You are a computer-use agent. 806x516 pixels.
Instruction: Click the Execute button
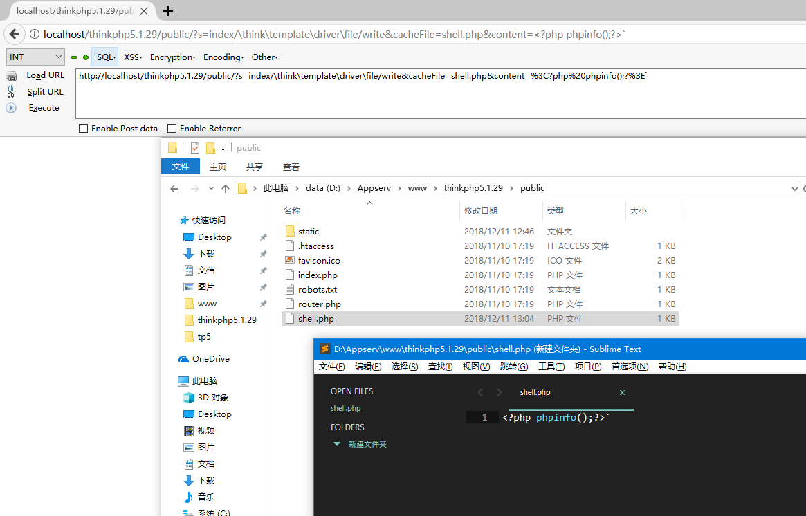(44, 108)
